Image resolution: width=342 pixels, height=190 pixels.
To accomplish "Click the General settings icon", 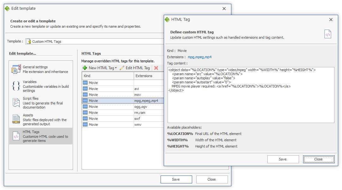I will (x=16, y=69).
